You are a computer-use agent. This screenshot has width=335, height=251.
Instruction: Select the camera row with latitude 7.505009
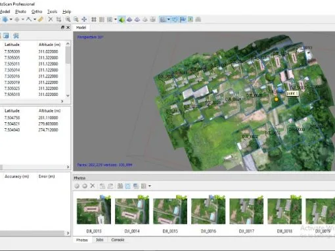(32, 51)
